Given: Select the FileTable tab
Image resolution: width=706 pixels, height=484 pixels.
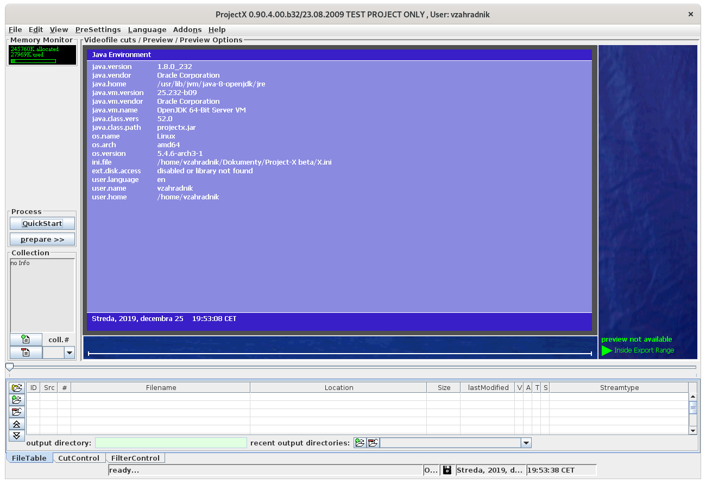Looking at the screenshot, I should tap(29, 458).
